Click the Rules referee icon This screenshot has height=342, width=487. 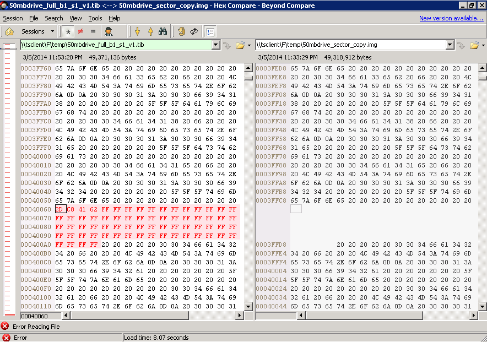[109, 31]
